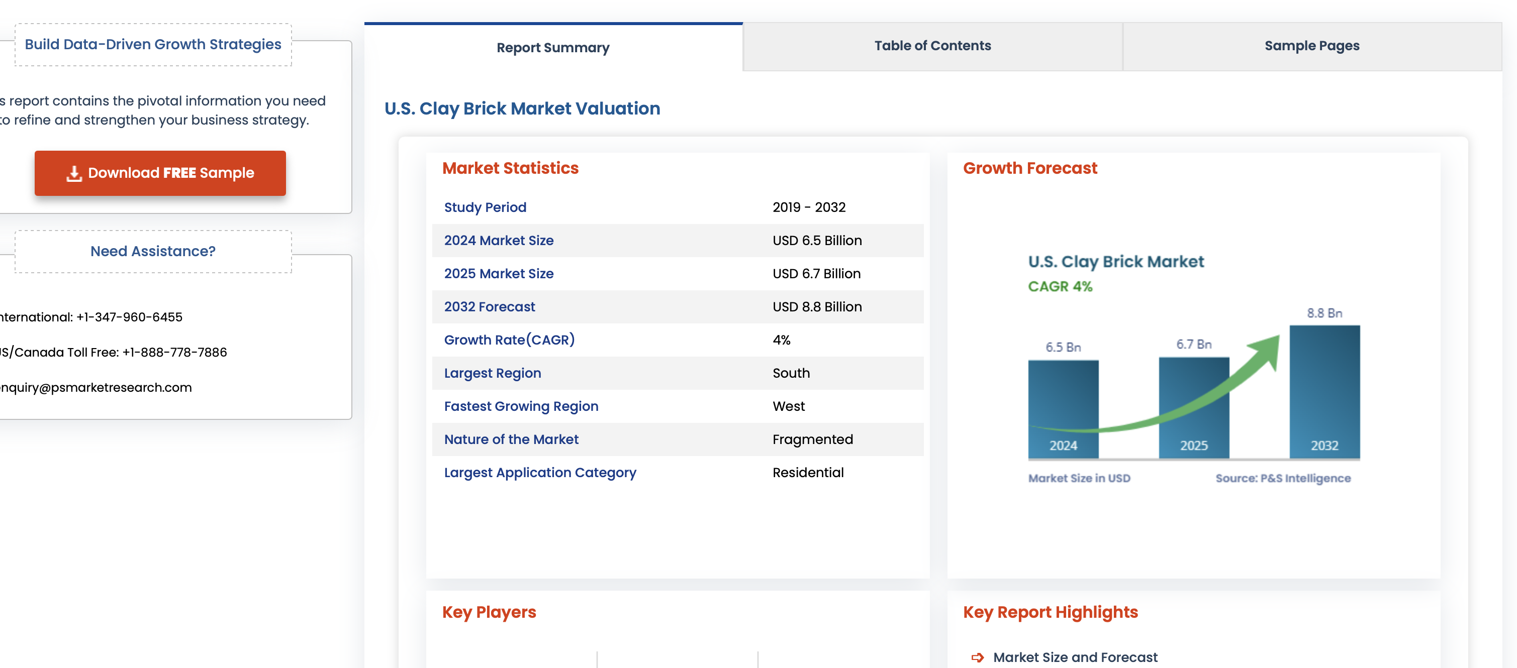Select the Growth Rate(CAGR) row label

pyautogui.click(x=509, y=340)
